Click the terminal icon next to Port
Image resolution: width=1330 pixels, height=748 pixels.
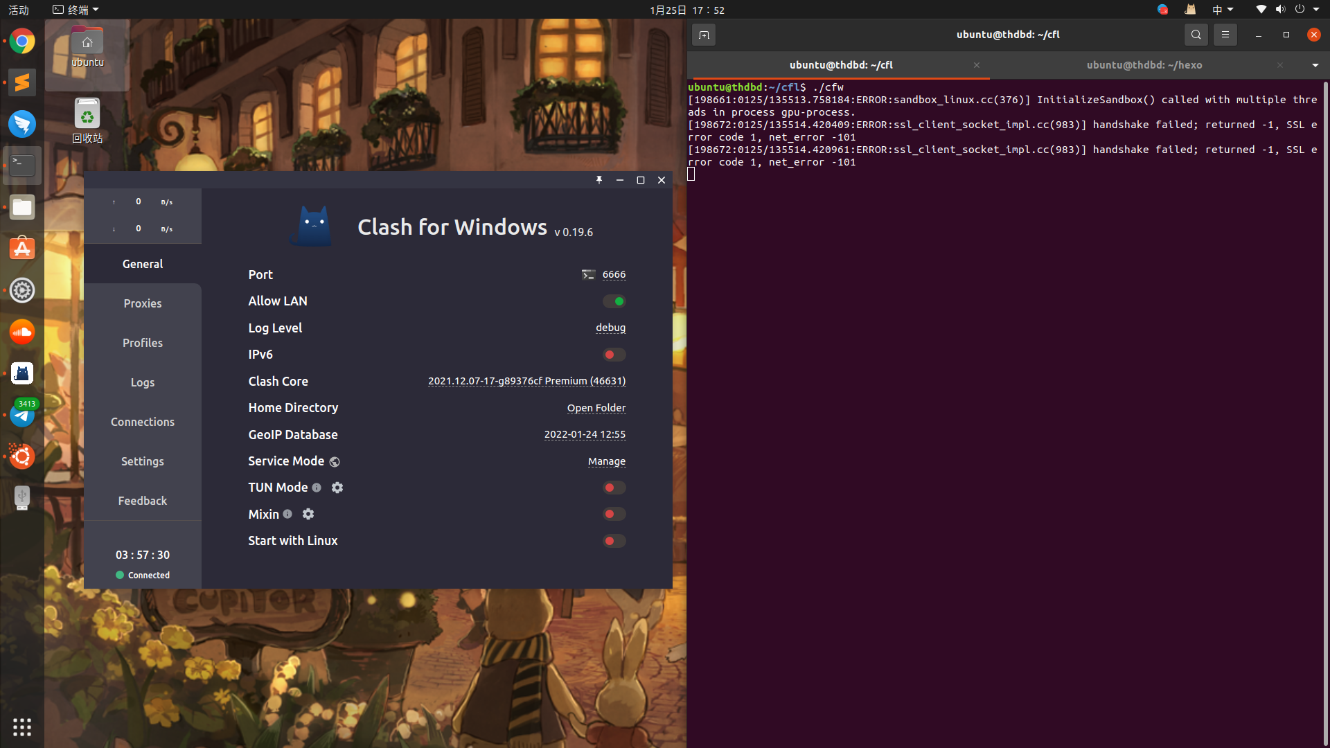[588, 275]
